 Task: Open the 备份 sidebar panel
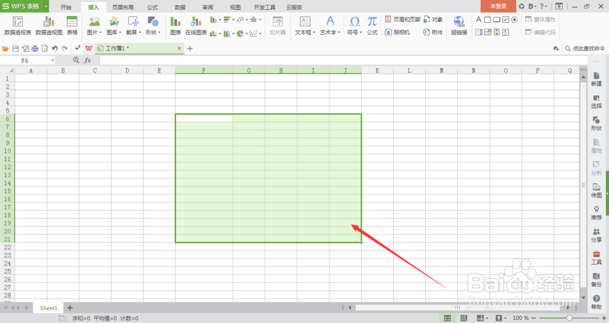(x=596, y=280)
